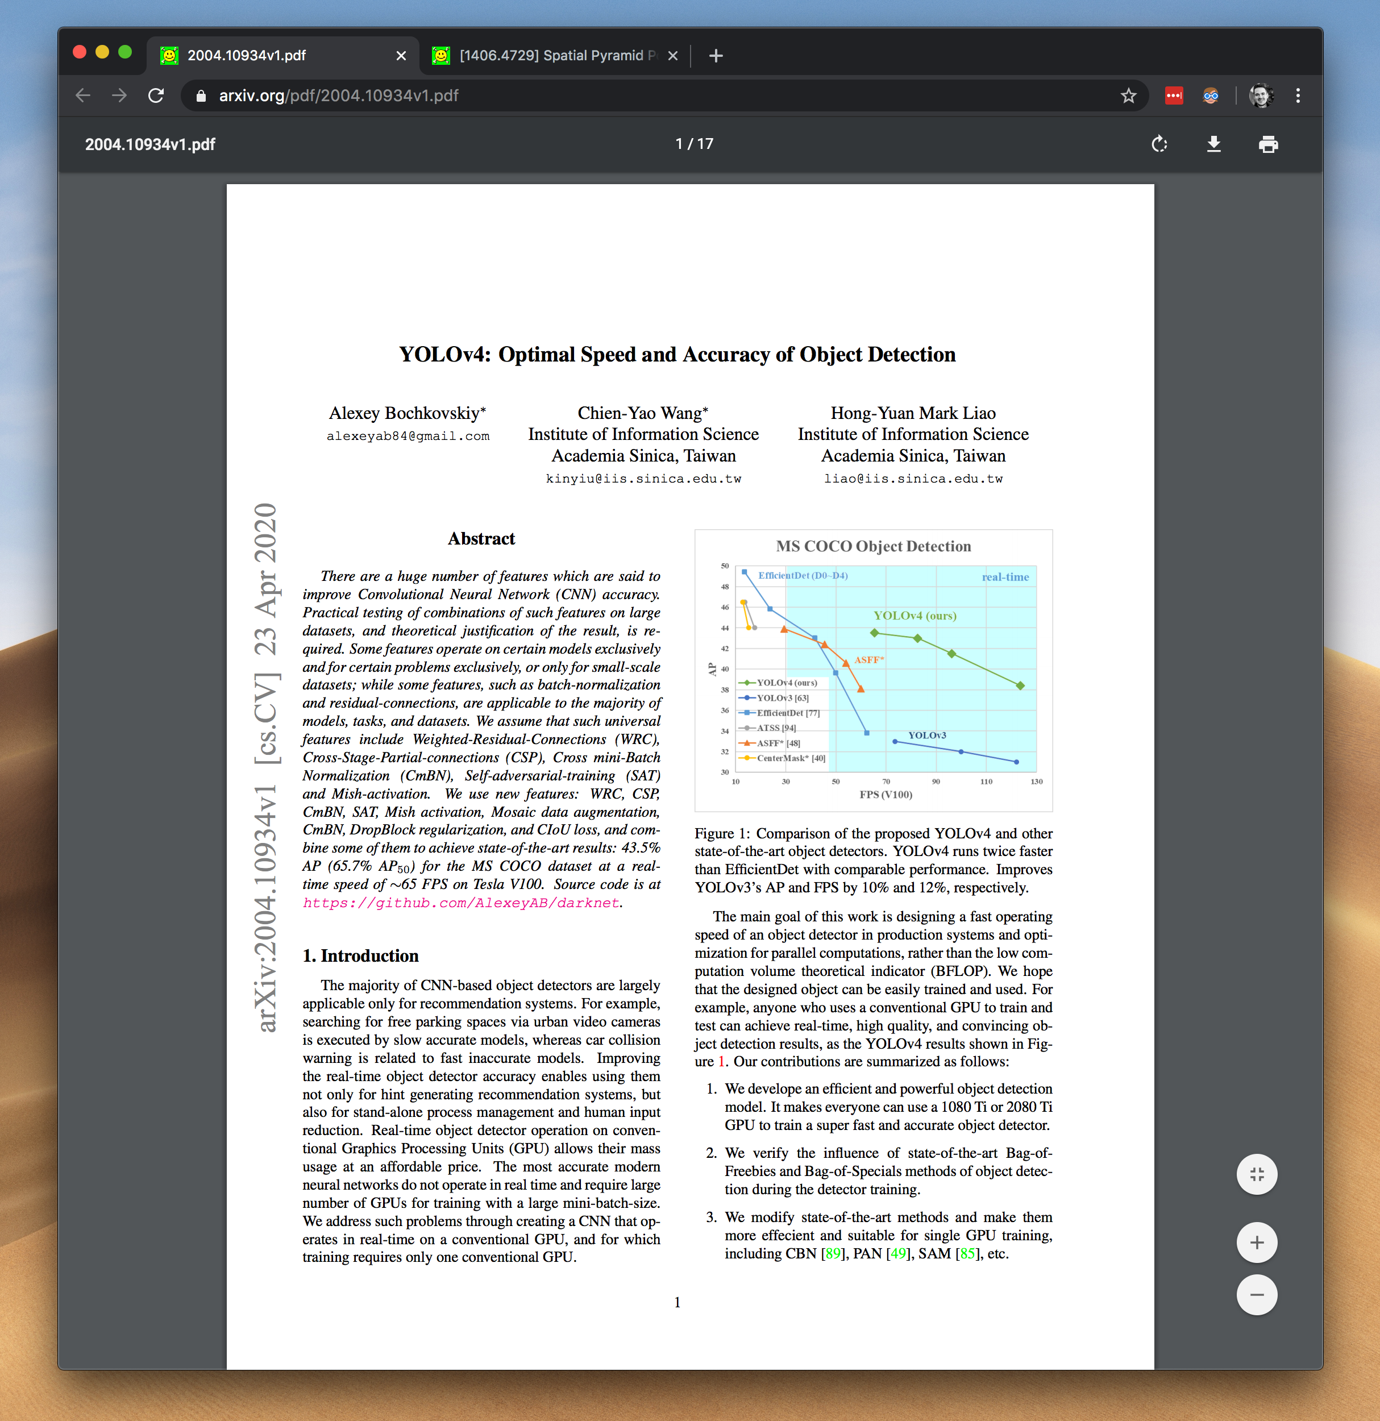The height and width of the screenshot is (1421, 1380).
Task: Zoom out of the PDF
Action: 1256,1295
